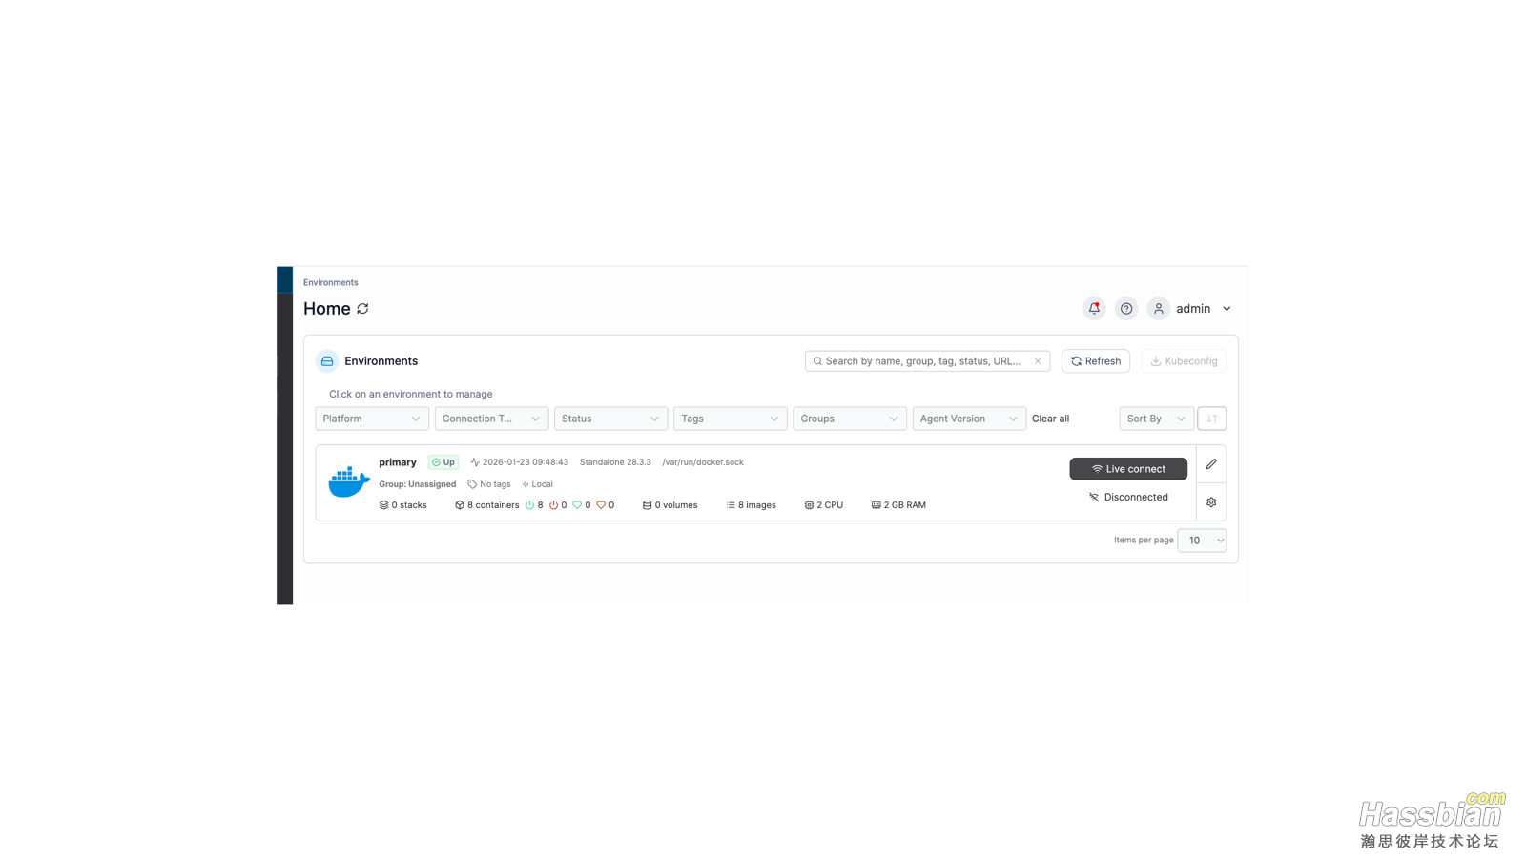Open the help question mark icon
1526x858 pixels.
(1126, 309)
